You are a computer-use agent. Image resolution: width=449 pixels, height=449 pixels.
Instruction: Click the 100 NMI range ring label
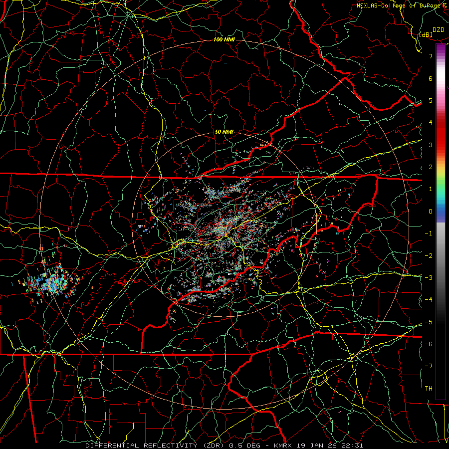[224, 39]
